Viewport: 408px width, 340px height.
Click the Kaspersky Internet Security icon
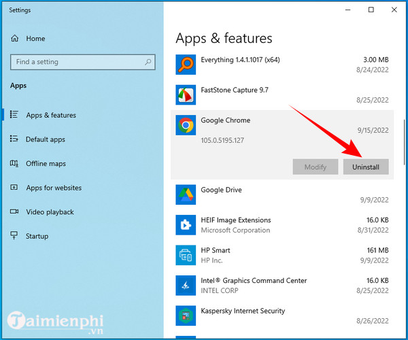click(x=186, y=316)
